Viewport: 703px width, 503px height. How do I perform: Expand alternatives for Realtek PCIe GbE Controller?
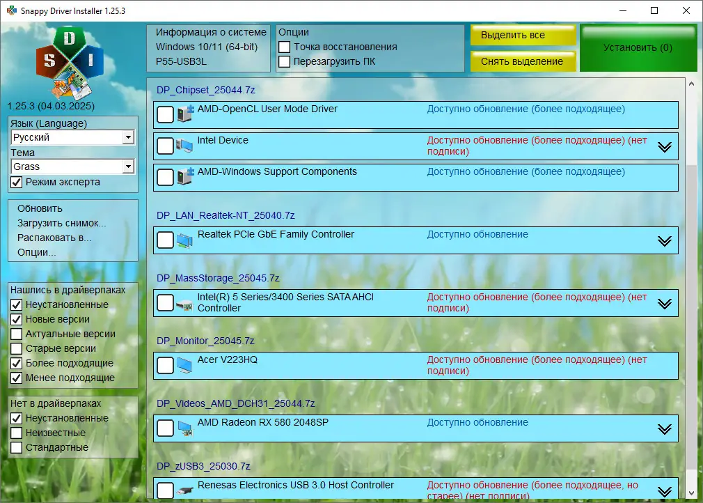click(x=665, y=241)
